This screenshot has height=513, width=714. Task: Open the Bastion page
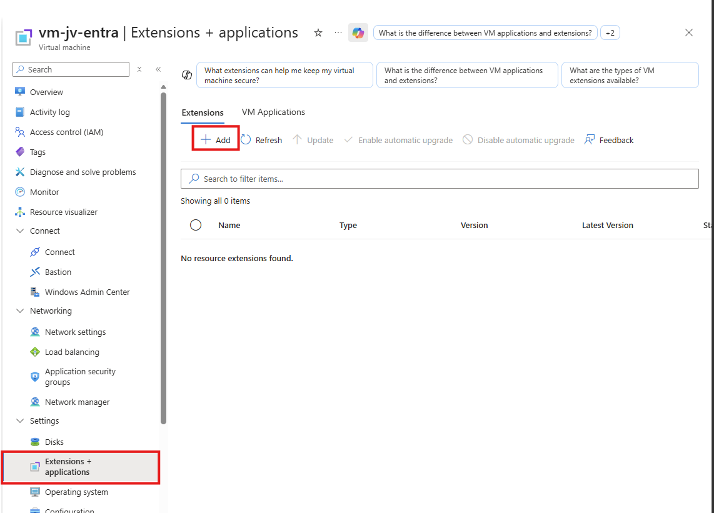coord(58,272)
